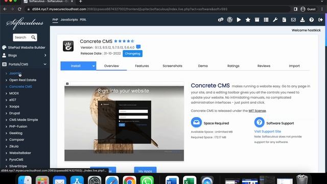The image size is (327, 184).
Task: Open the email settings envelope icon
Action: 293,19
